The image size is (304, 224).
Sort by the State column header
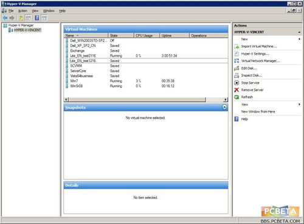[x=121, y=35]
